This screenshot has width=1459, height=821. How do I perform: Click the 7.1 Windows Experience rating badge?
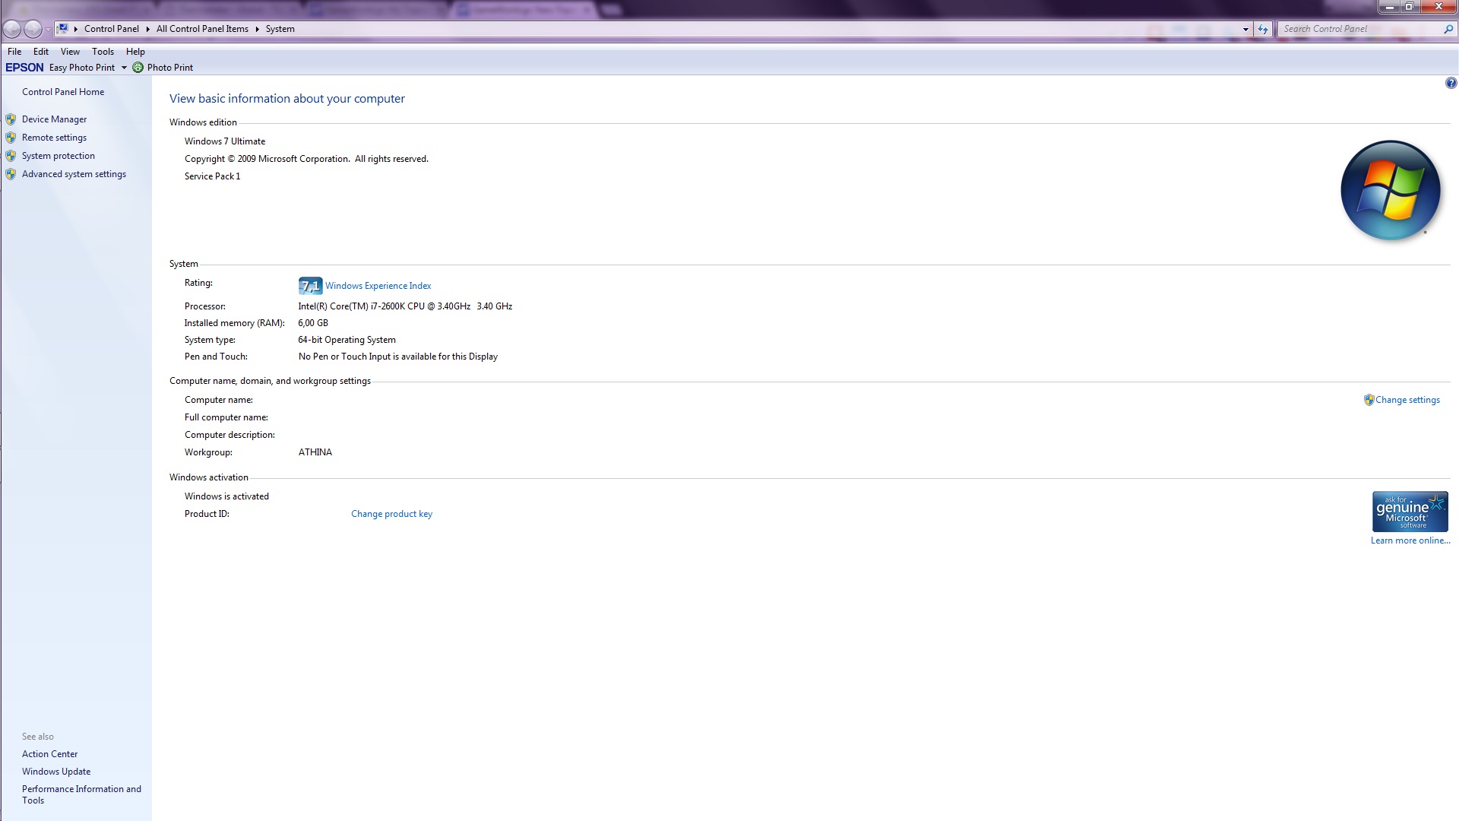[x=310, y=286]
